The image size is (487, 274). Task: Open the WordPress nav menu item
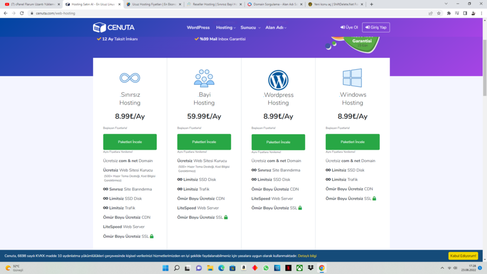coord(198,28)
